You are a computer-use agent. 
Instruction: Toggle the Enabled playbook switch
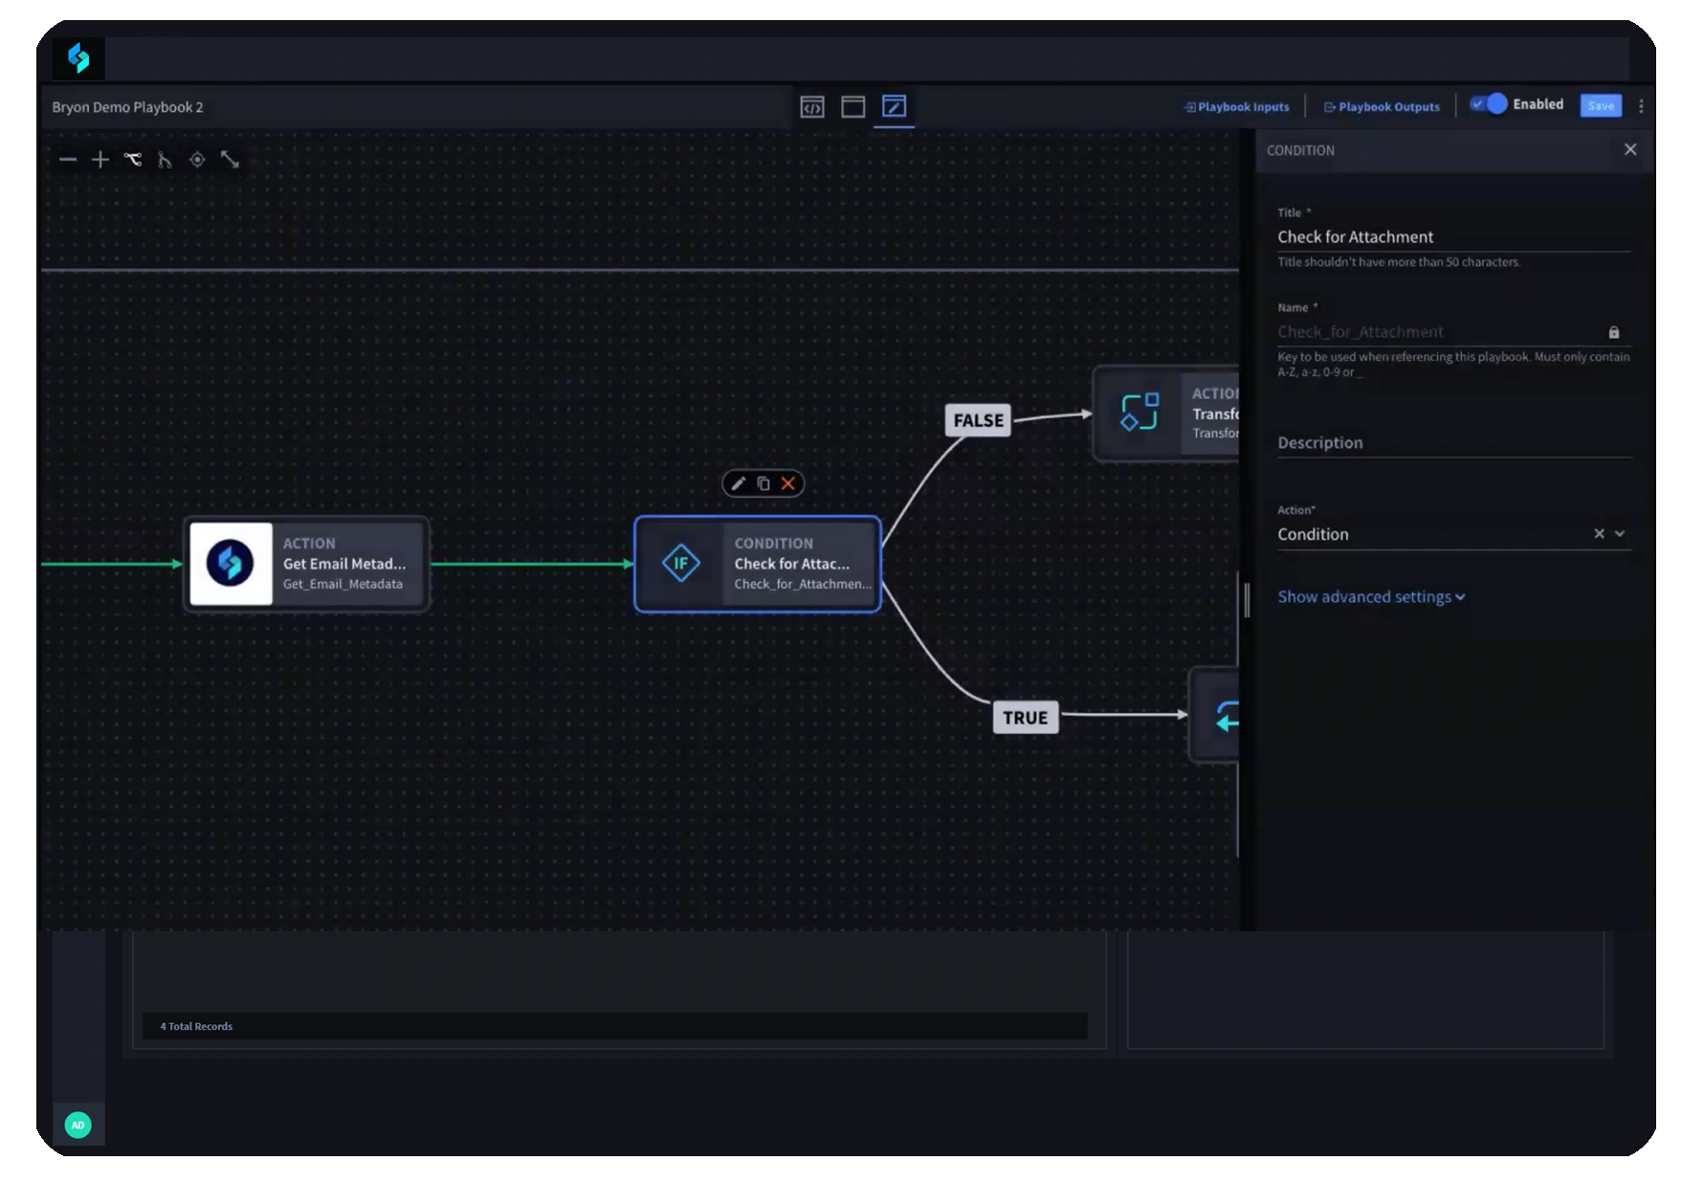pyautogui.click(x=1489, y=104)
